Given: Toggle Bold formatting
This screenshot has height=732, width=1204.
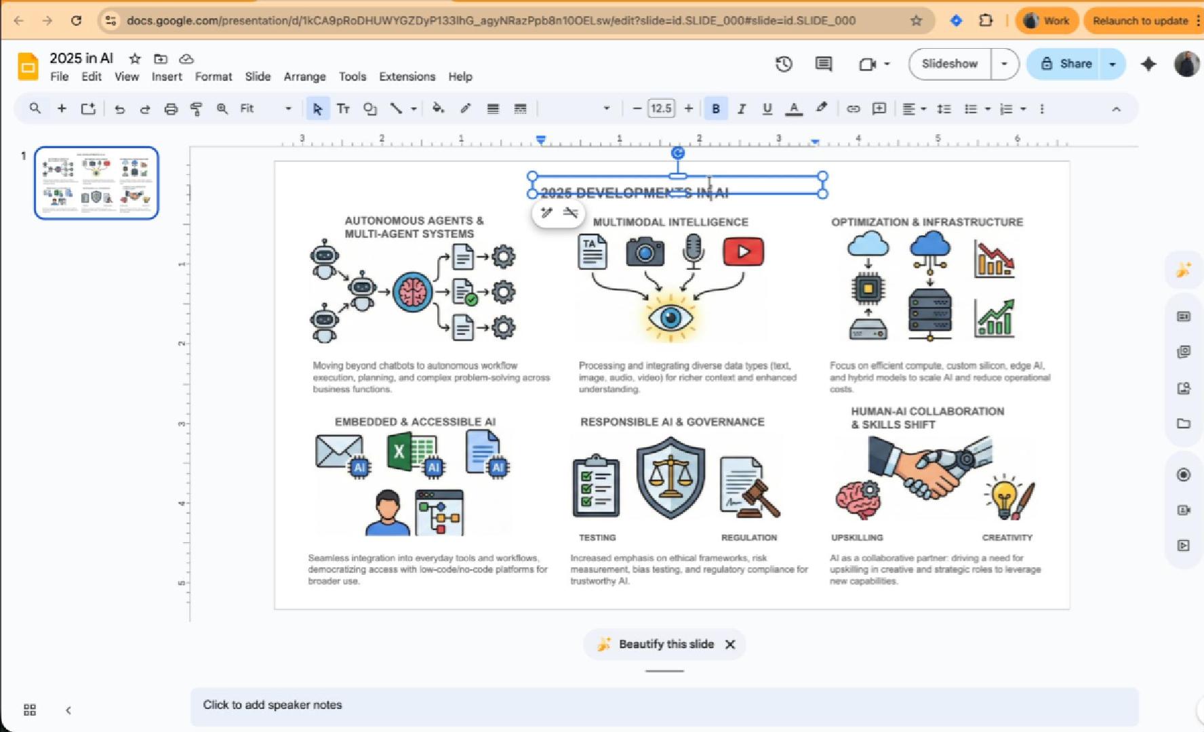Looking at the screenshot, I should (x=716, y=108).
